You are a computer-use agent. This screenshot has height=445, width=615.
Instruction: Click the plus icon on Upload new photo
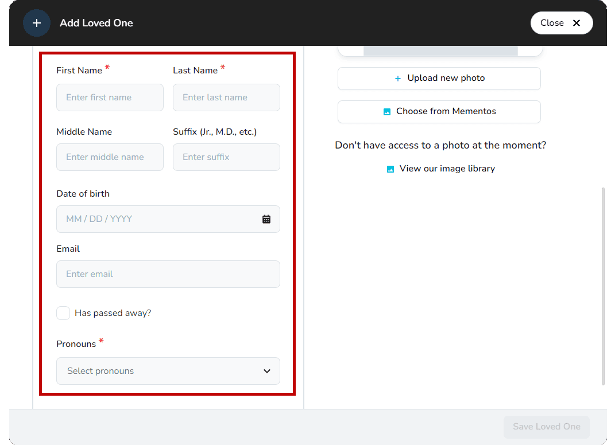(398, 78)
